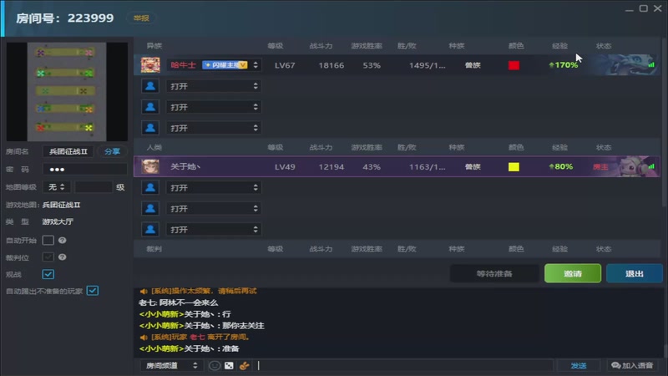Click the 游戏胜率 column header in 人类 section
The width and height of the screenshot is (668, 376).
coord(367,148)
